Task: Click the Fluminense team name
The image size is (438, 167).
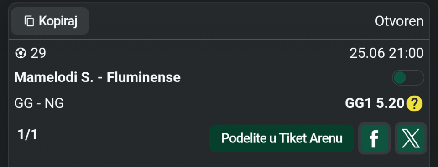Action: (144, 77)
